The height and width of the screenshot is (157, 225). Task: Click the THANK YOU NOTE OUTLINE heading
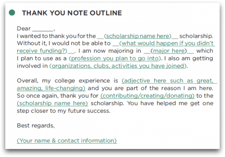[72, 13]
